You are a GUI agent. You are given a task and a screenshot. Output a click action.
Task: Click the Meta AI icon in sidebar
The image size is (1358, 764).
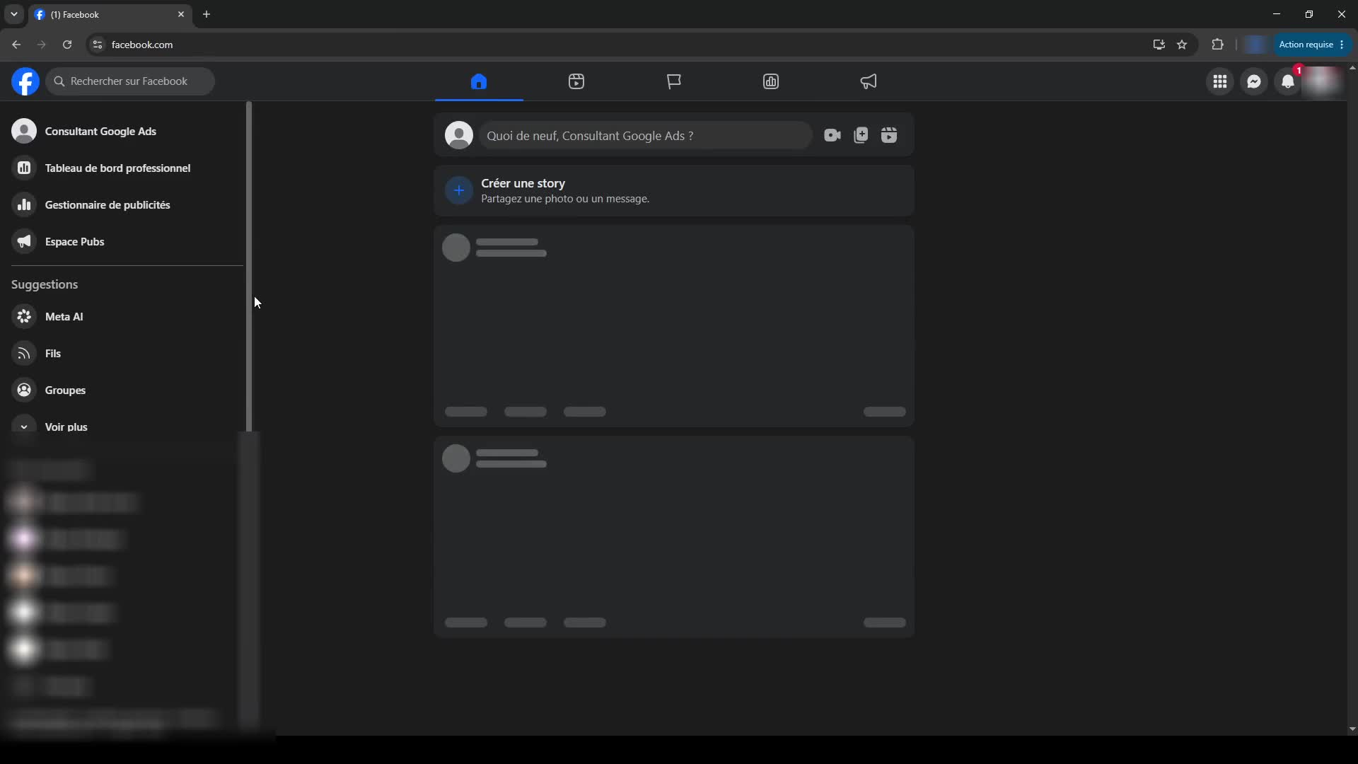[24, 316]
